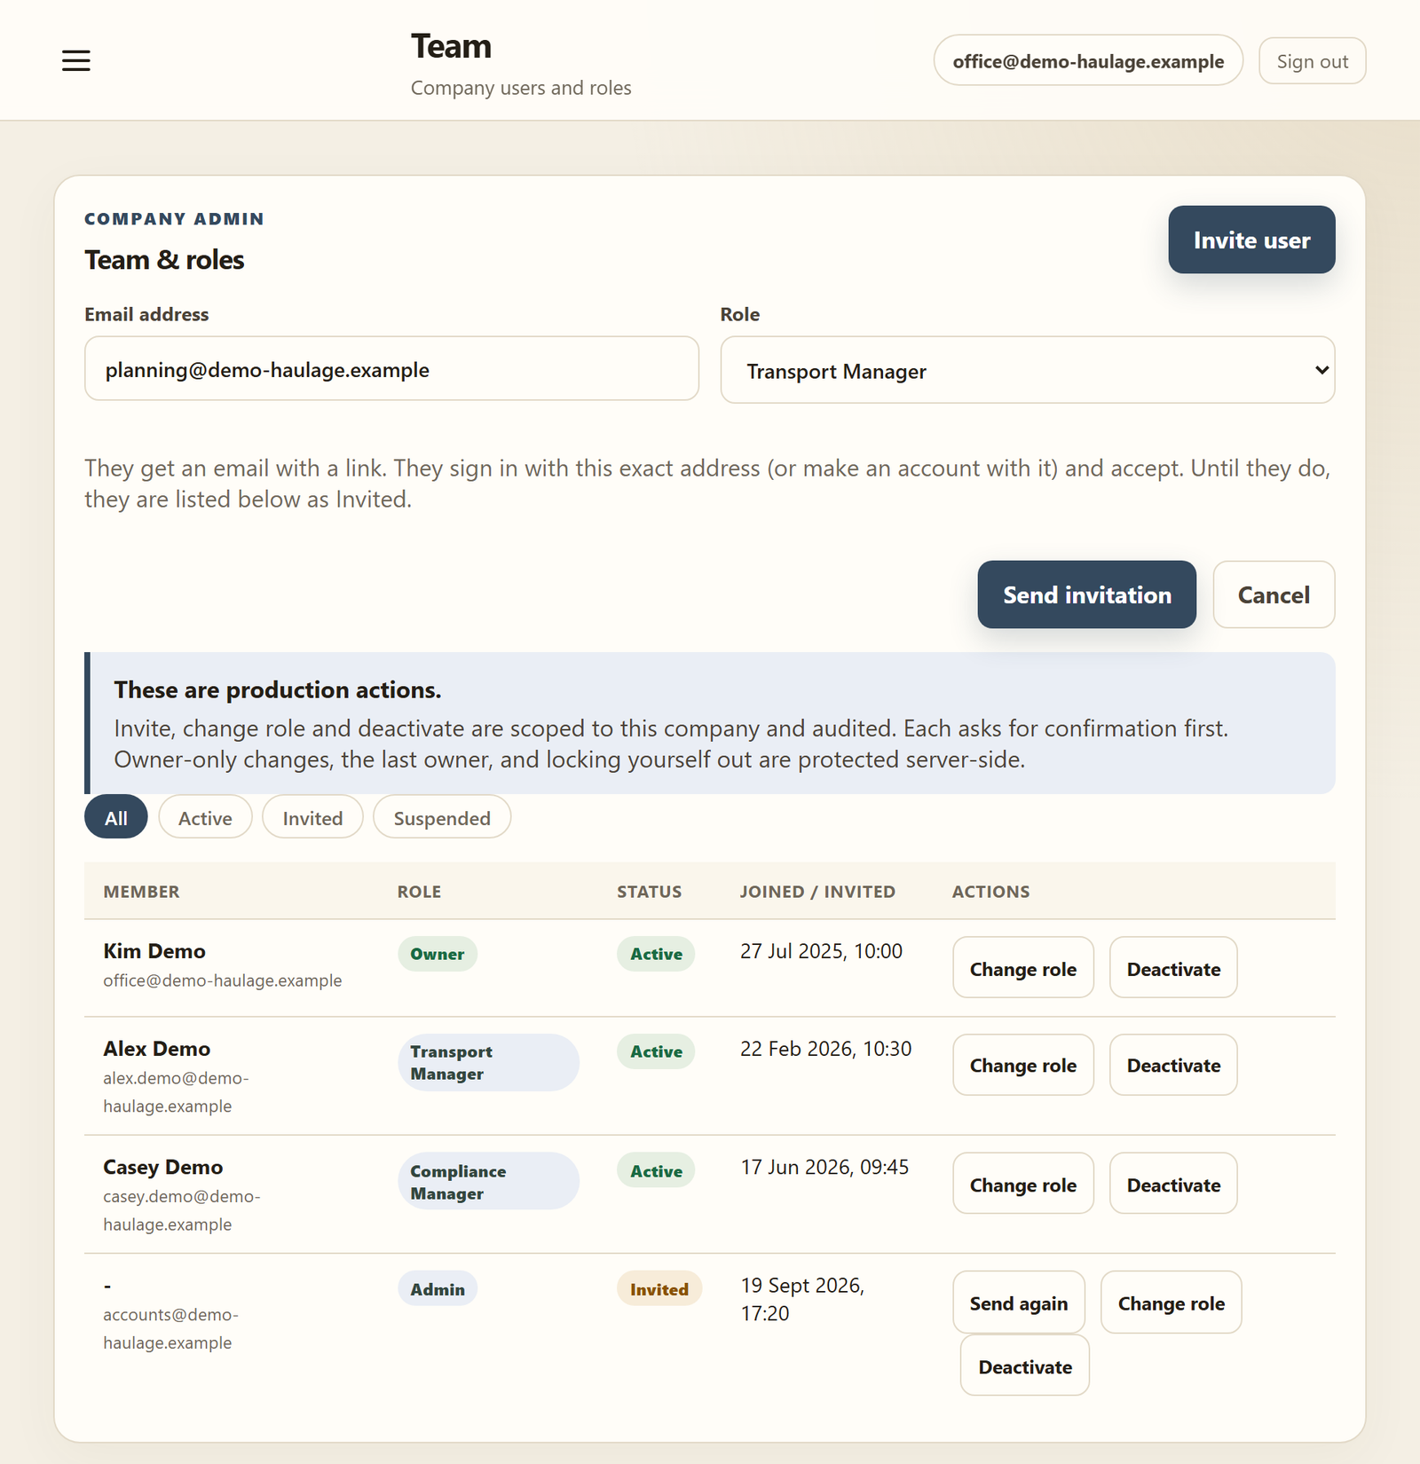Click the "These are production actions." notice title
The width and height of the screenshot is (1420, 1464).
pos(278,689)
